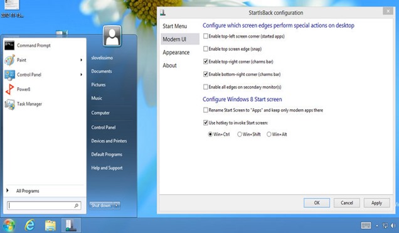399x233 pixels.
Task: Expand the Control Panel submenu arrow
Action: (x=82, y=75)
